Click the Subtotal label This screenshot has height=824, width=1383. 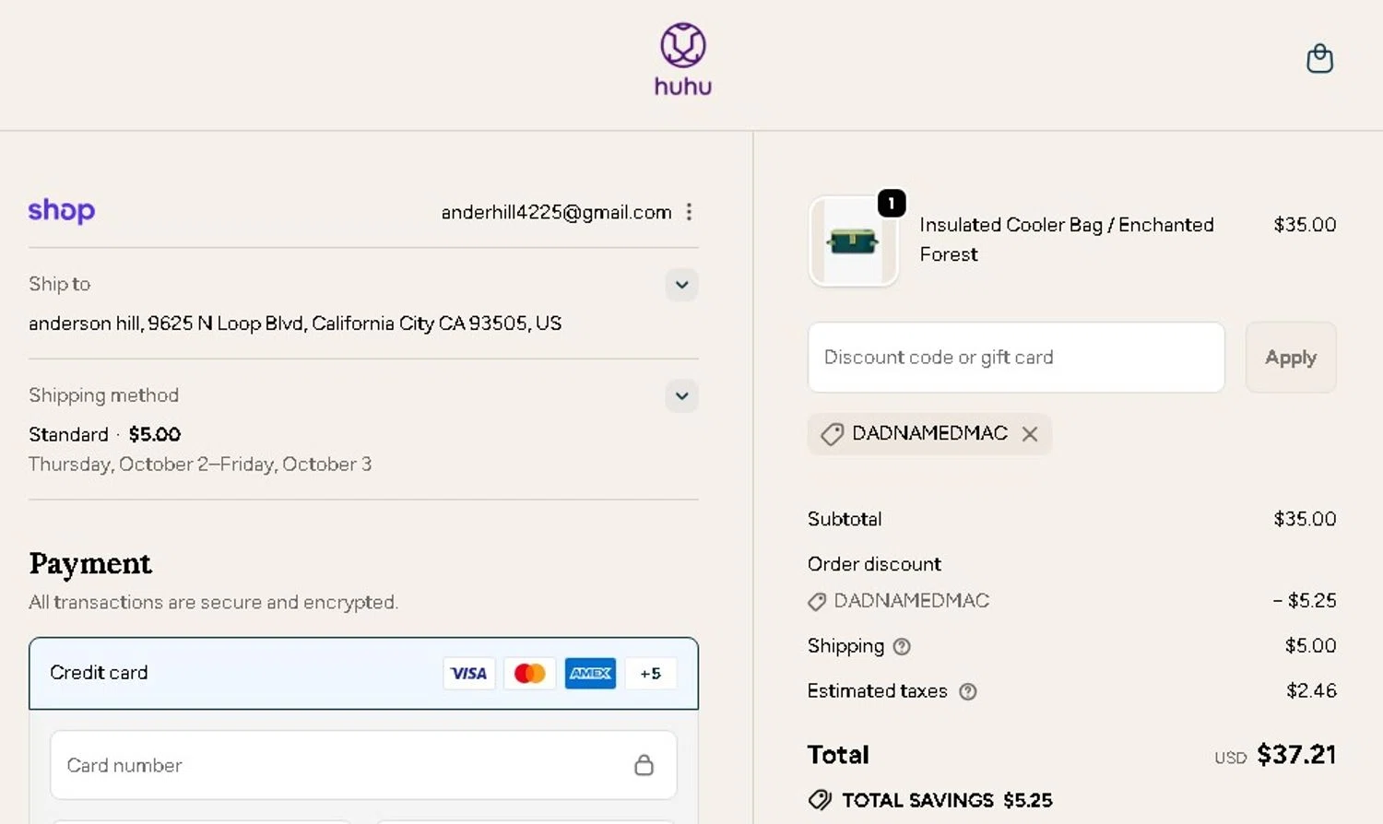point(845,519)
